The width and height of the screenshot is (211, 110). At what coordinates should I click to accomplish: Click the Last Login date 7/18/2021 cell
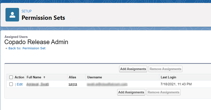click(x=176, y=84)
